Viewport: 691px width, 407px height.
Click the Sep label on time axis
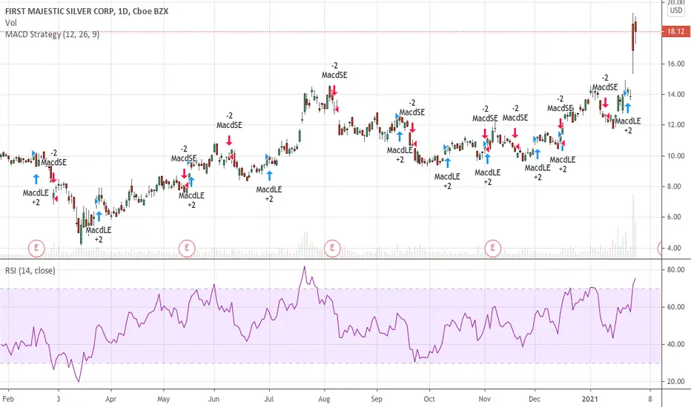pos(377,399)
